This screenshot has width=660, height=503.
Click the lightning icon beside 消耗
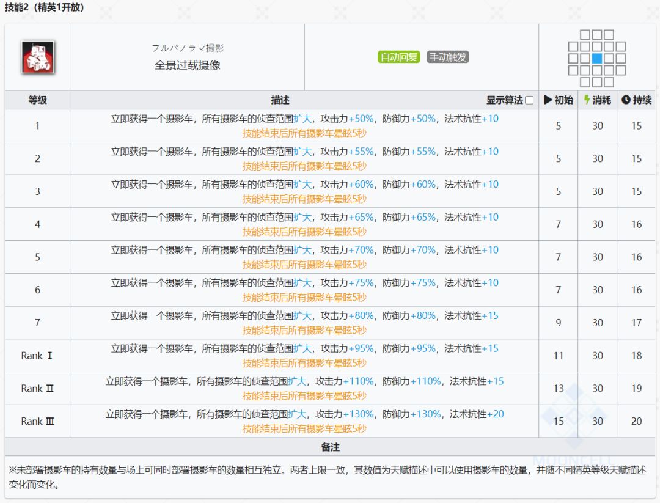[x=587, y=100]
